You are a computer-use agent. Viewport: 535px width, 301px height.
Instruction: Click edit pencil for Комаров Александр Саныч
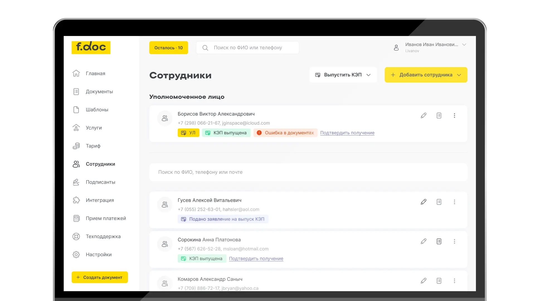click(x=424, y=281)
